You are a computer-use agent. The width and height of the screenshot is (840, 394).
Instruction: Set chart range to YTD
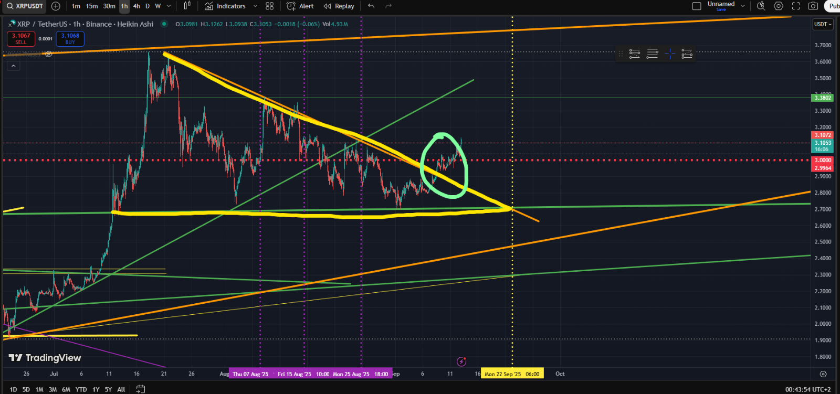[x=81, y=389]
